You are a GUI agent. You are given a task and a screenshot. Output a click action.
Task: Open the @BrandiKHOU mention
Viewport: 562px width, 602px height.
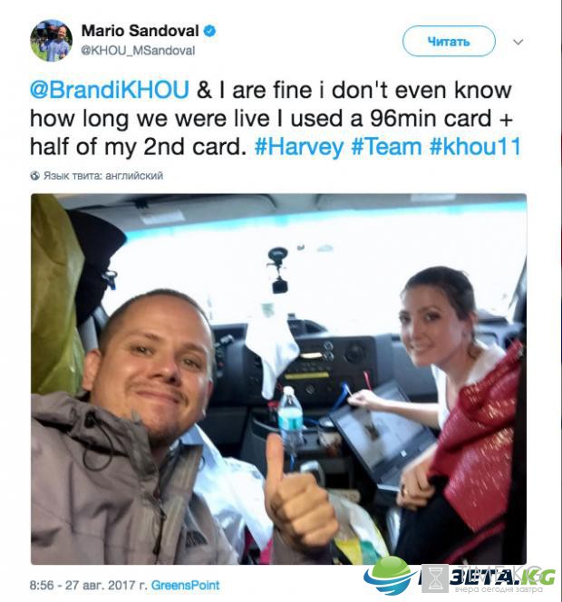[110, 90]
